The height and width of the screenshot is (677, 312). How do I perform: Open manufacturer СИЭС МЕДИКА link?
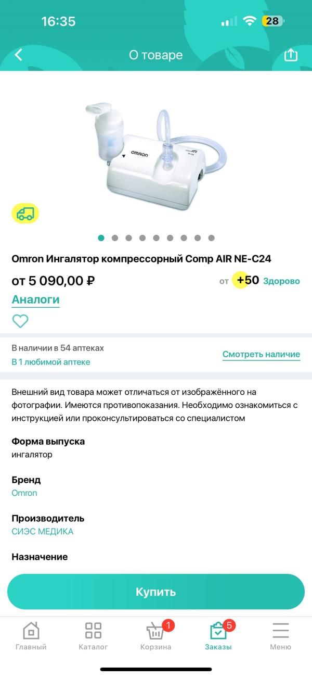point(43,531)
